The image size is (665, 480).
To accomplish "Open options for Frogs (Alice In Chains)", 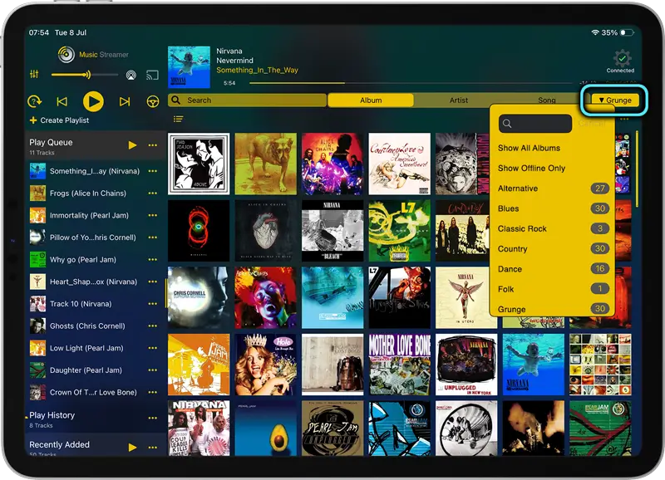I will tap(153, 193).
